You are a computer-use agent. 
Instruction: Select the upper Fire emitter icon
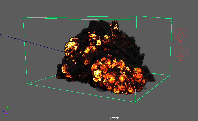tap(181, 34)
